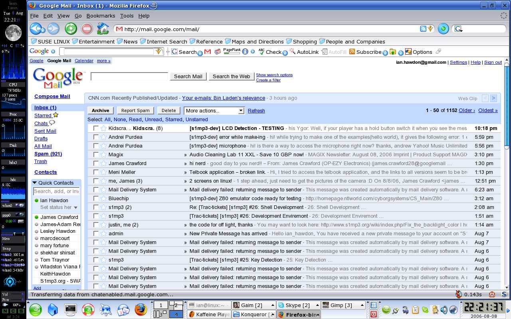Click the Quick Contacts search field
Viewport: 511px width, 319px height.
click(x=56, y=191)
